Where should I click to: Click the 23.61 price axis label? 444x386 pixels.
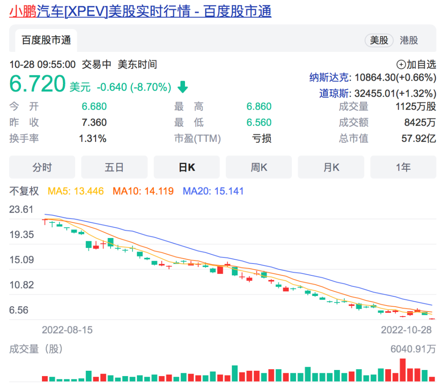21,209
